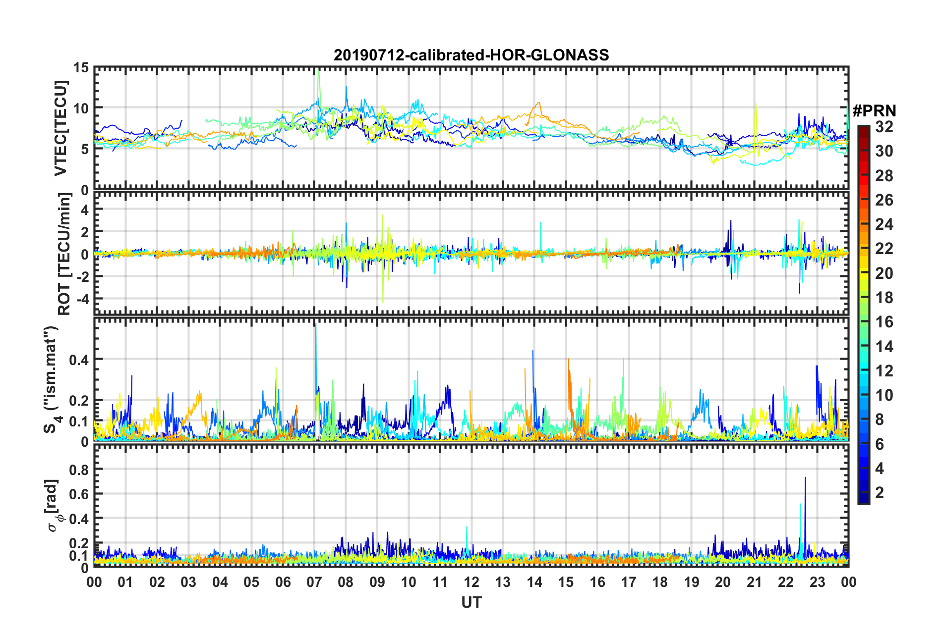Click sigma phi y-axis tick label 0.6
The image size is (943, 630).
coord(79,494)
